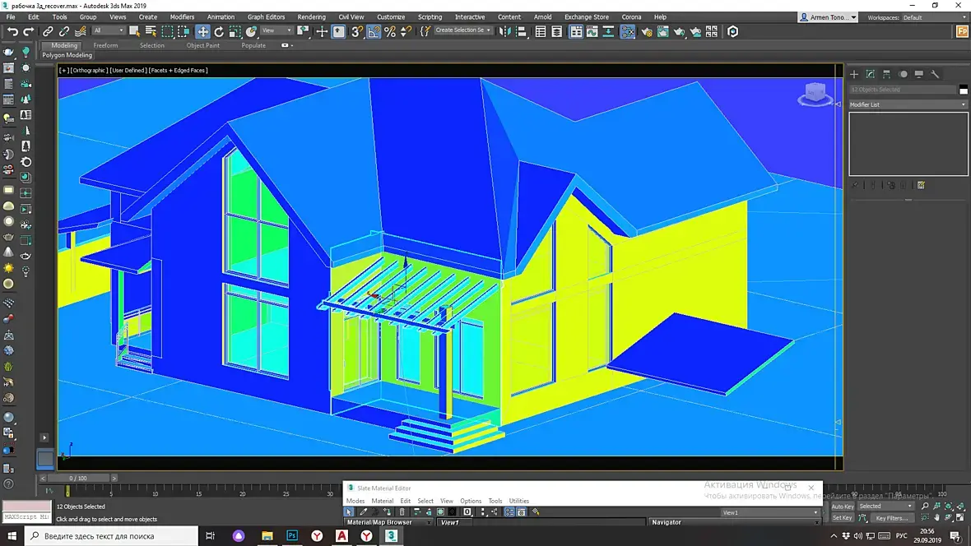
Task: Open the Material Editor toolbar icon
Action: (x=627, y=31)
